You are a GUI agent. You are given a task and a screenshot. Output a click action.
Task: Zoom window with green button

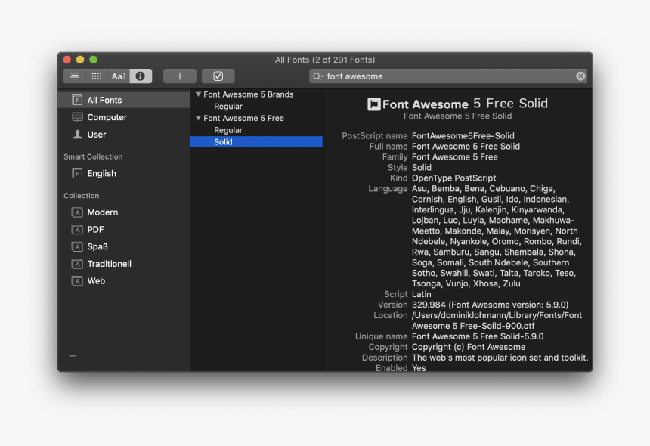[x=93, y=60]
